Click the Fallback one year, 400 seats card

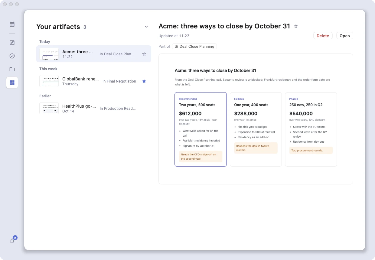point(256,129)
